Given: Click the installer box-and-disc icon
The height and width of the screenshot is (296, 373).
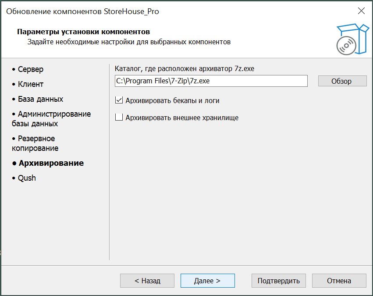Looking at the screenshot, I should click(x=350, y=39).
